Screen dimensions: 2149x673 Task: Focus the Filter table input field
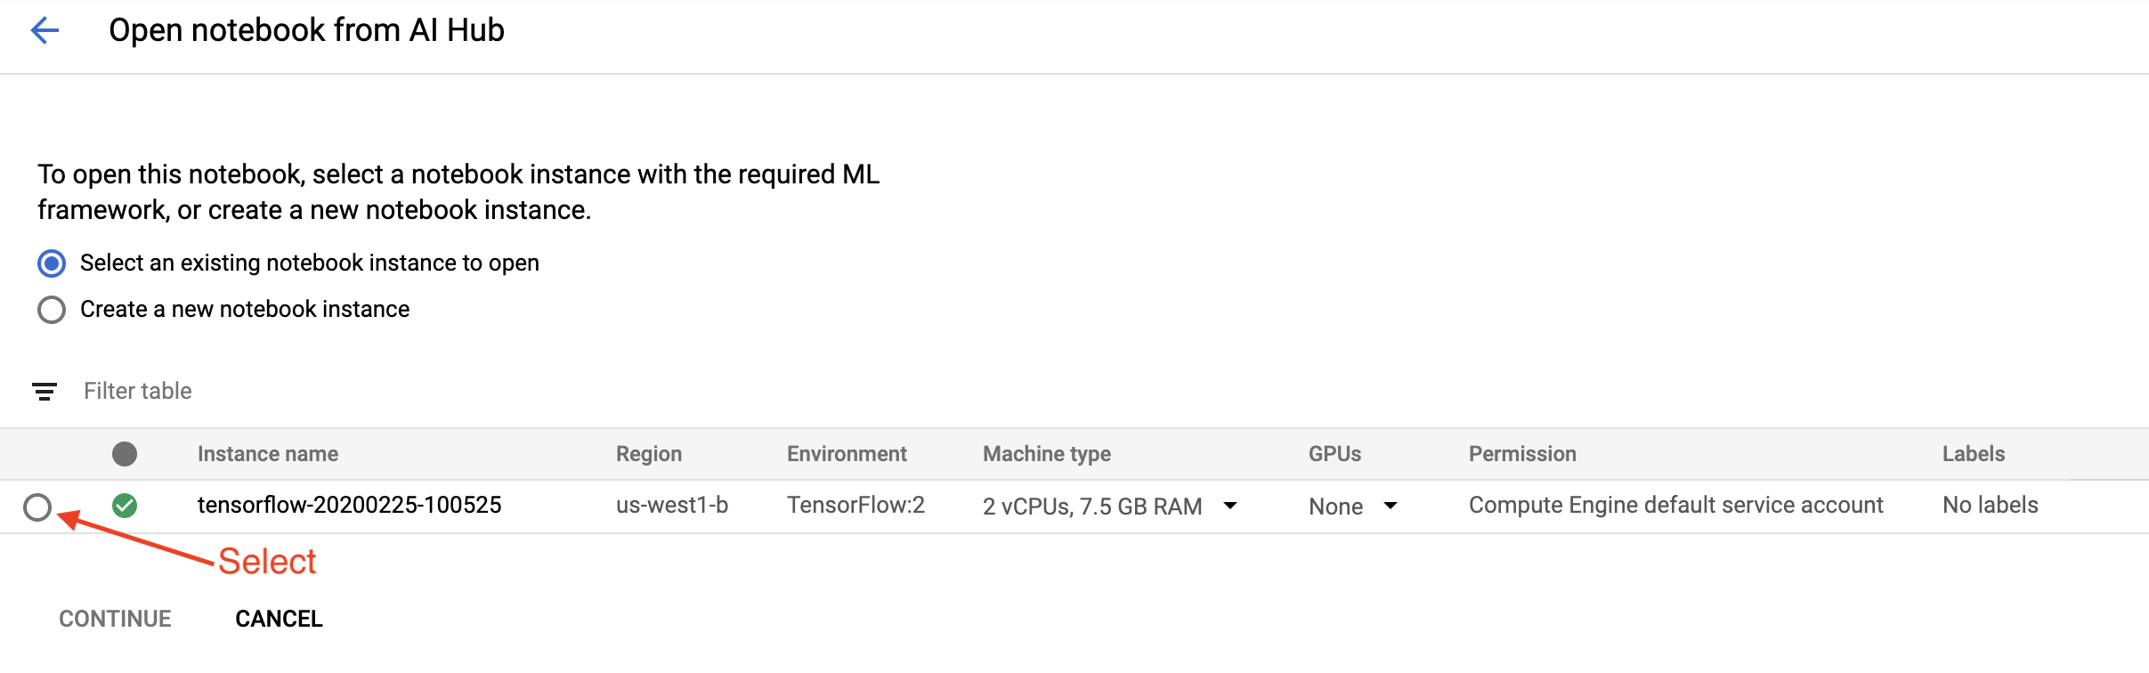[356, 391]
